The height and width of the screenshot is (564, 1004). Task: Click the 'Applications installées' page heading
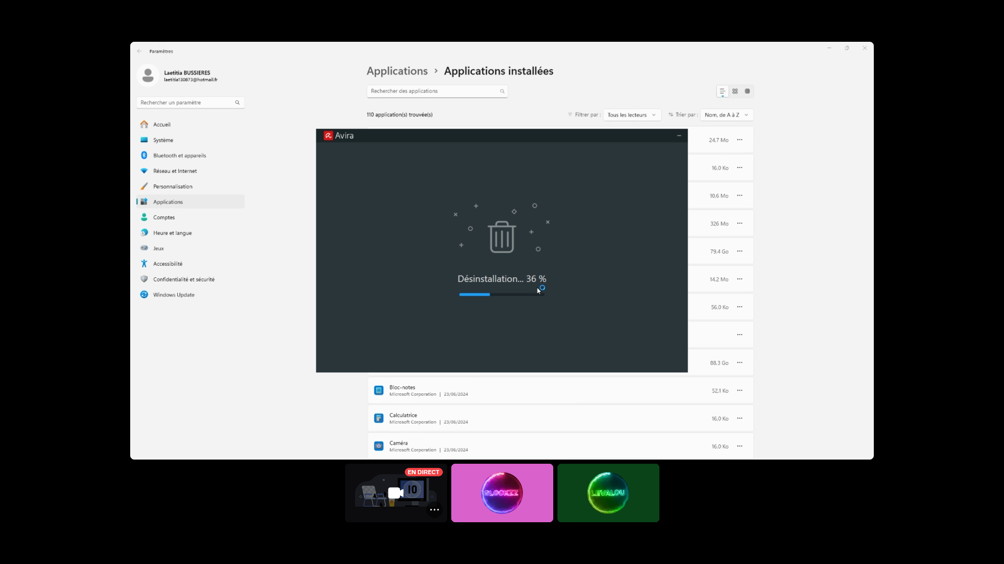[x=499, y=71]
